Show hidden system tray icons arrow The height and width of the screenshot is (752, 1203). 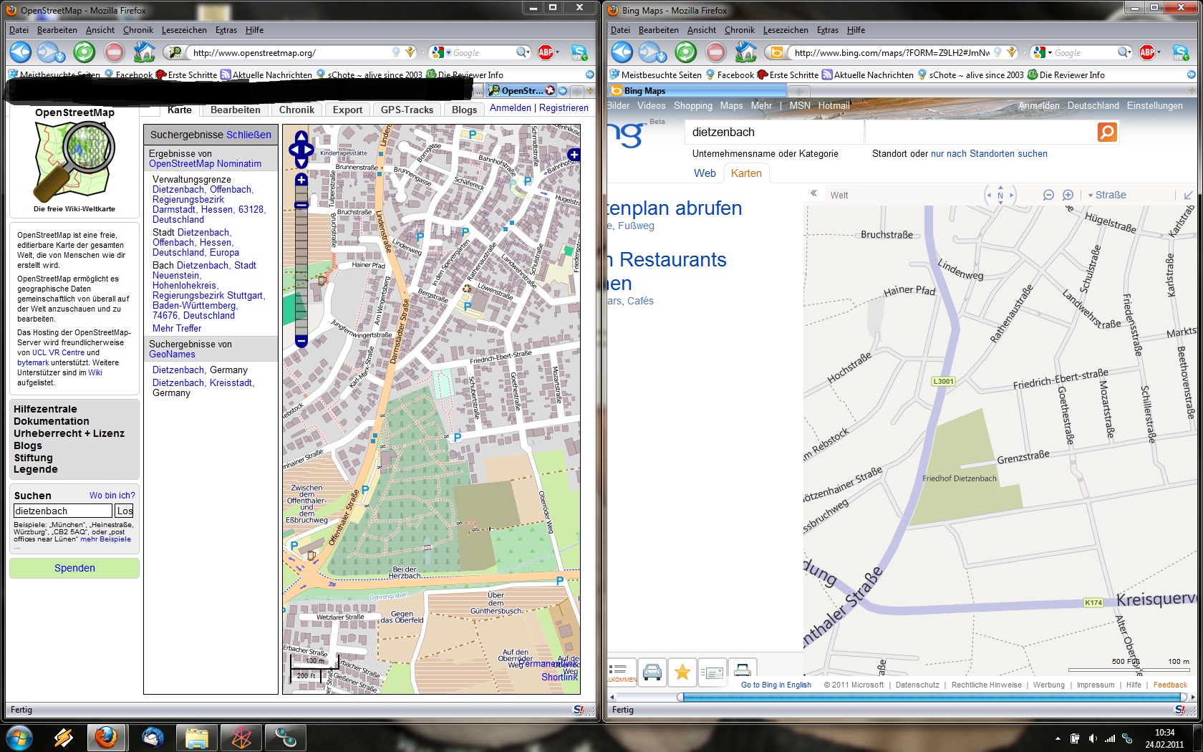click(1058, 738)
